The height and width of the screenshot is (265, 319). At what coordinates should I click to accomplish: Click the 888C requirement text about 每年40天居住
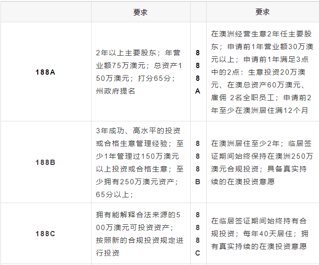[260, 234]
